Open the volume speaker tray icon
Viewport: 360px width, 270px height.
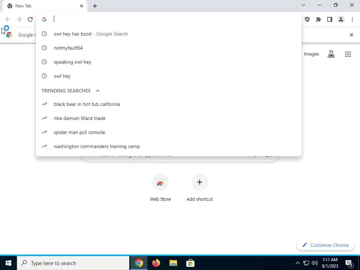click(x=315, y=263)
